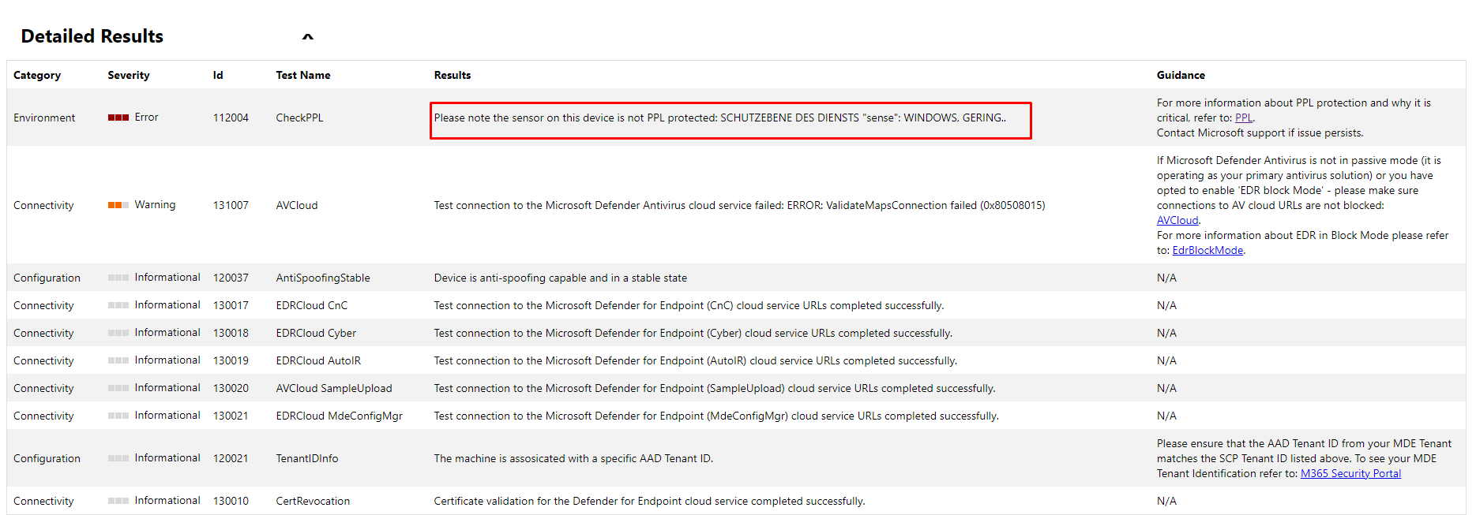1476x515 pixels.
Task: Select the AntiSpoofingStable test name
Action: pos(323,278)
